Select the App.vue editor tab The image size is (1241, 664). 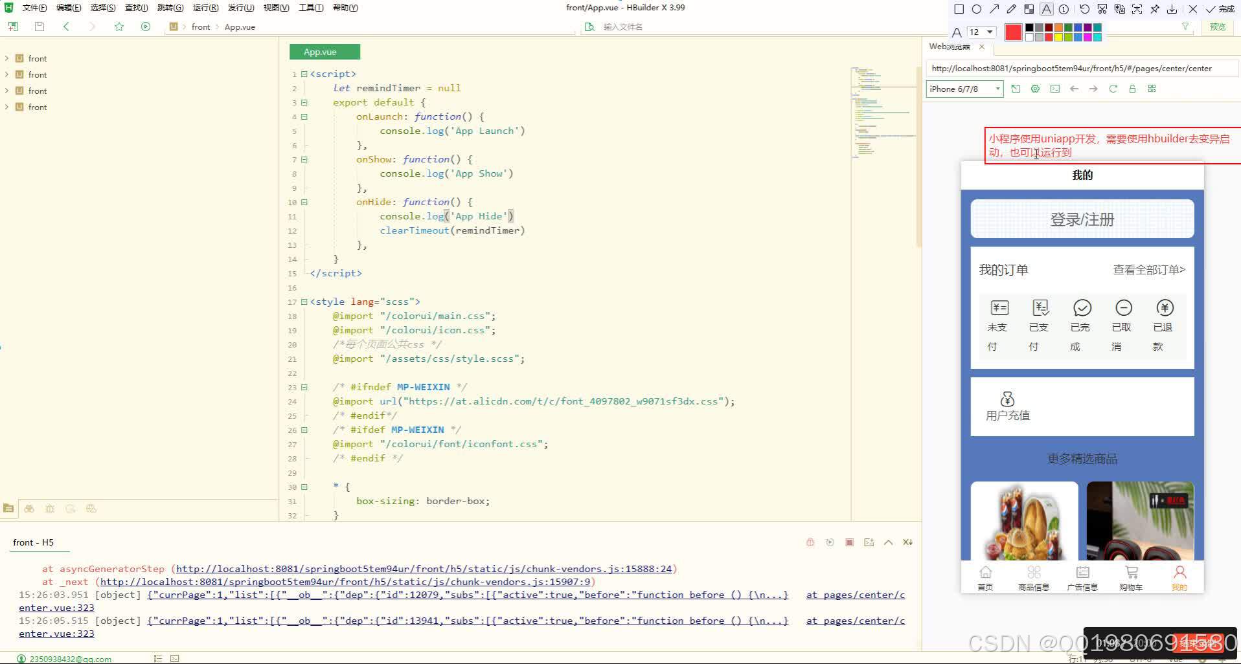324,52
